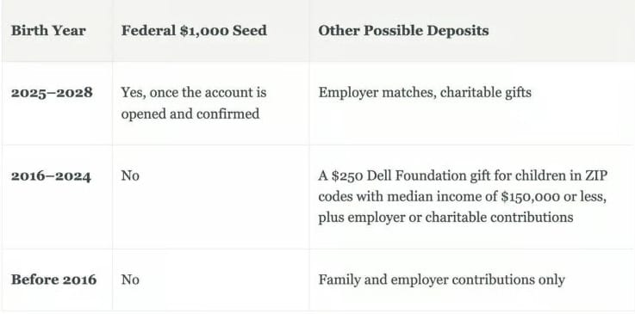This screenshot has width=635, height=314.
Task: Click 'Employer matches, charitable gifts' cell
Action: [425, 93]
